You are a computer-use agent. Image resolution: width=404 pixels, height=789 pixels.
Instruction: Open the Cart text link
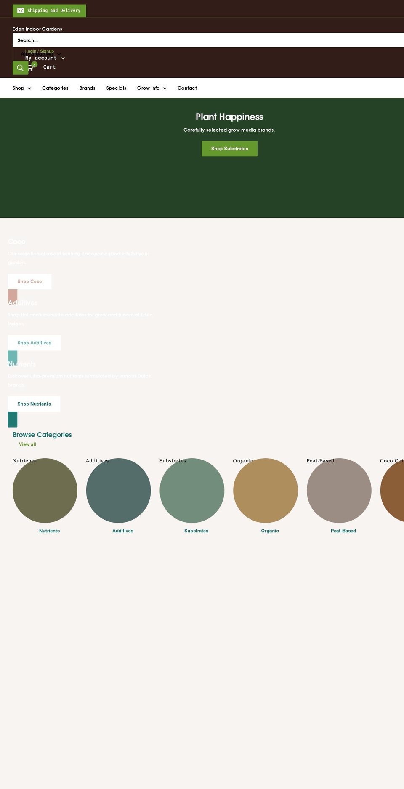click(x=49, y=67)
